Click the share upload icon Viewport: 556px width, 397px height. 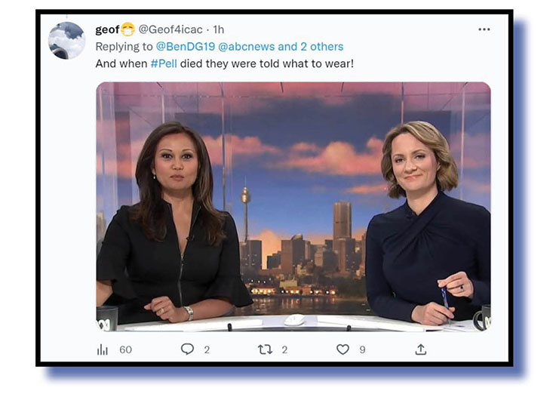pos(420,349)
